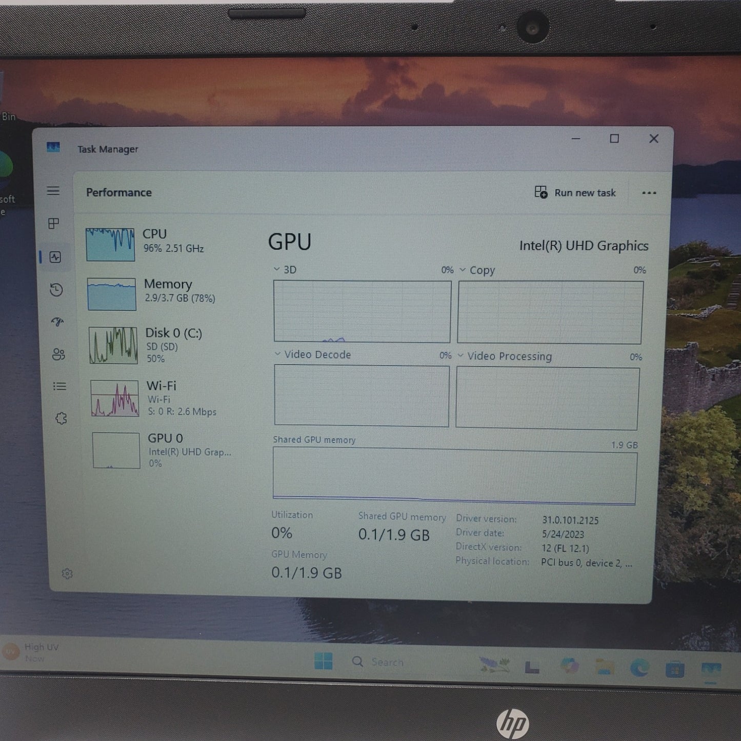Open Task Manager settings gear
This screenshot has width=741, height=741.
pos(67,574)
